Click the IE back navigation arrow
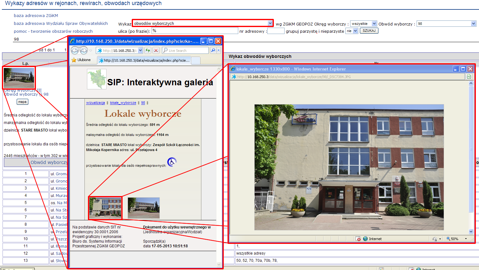This screenshot has width=479, height=270. point(75,50)
